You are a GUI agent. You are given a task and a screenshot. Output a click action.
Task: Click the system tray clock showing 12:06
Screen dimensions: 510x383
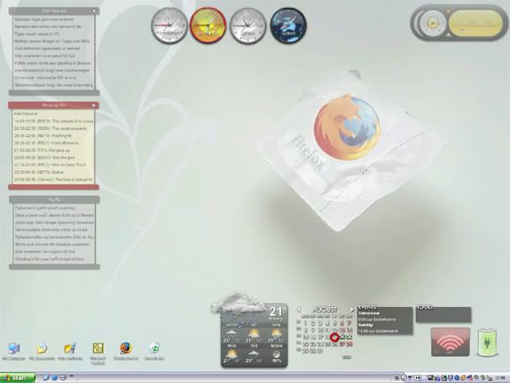tap(500, 379)
